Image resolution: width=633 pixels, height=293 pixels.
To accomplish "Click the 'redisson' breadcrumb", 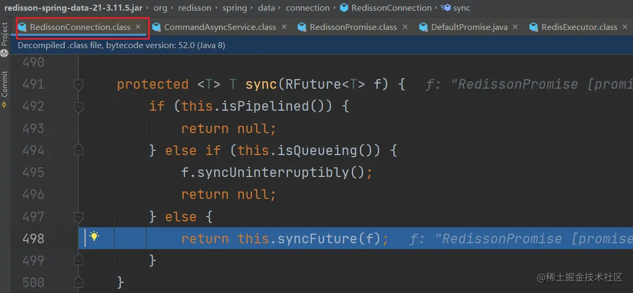I will click(194, 7).
